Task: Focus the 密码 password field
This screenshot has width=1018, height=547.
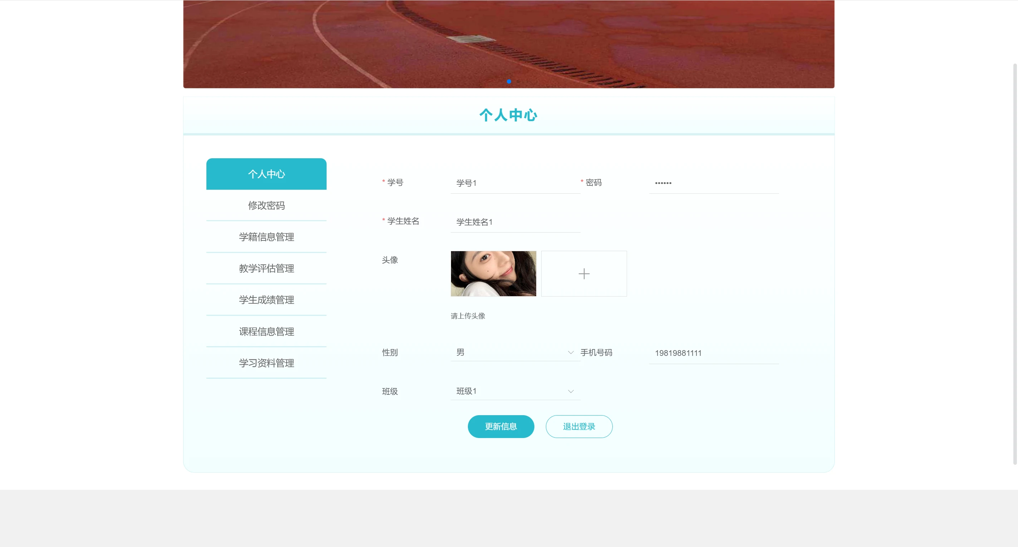Action: (x=713, y=183)
